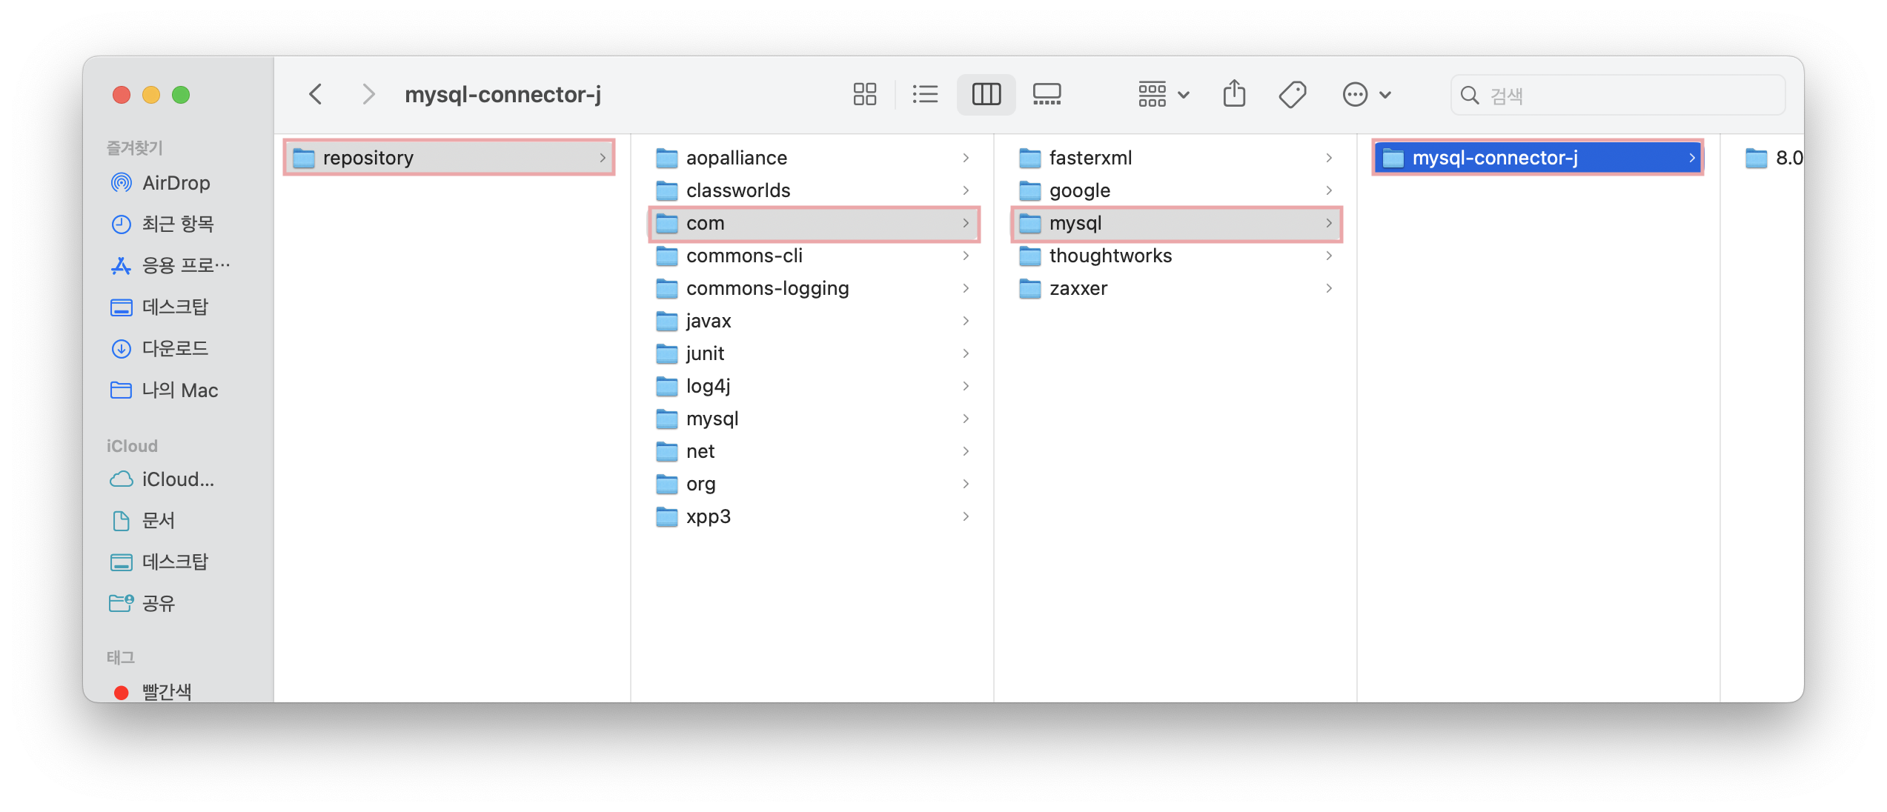Open AirDrop in the sidebar
The width and height of the screenshot is (1887, 812).
pyautogui.click(x=176, y=183)
